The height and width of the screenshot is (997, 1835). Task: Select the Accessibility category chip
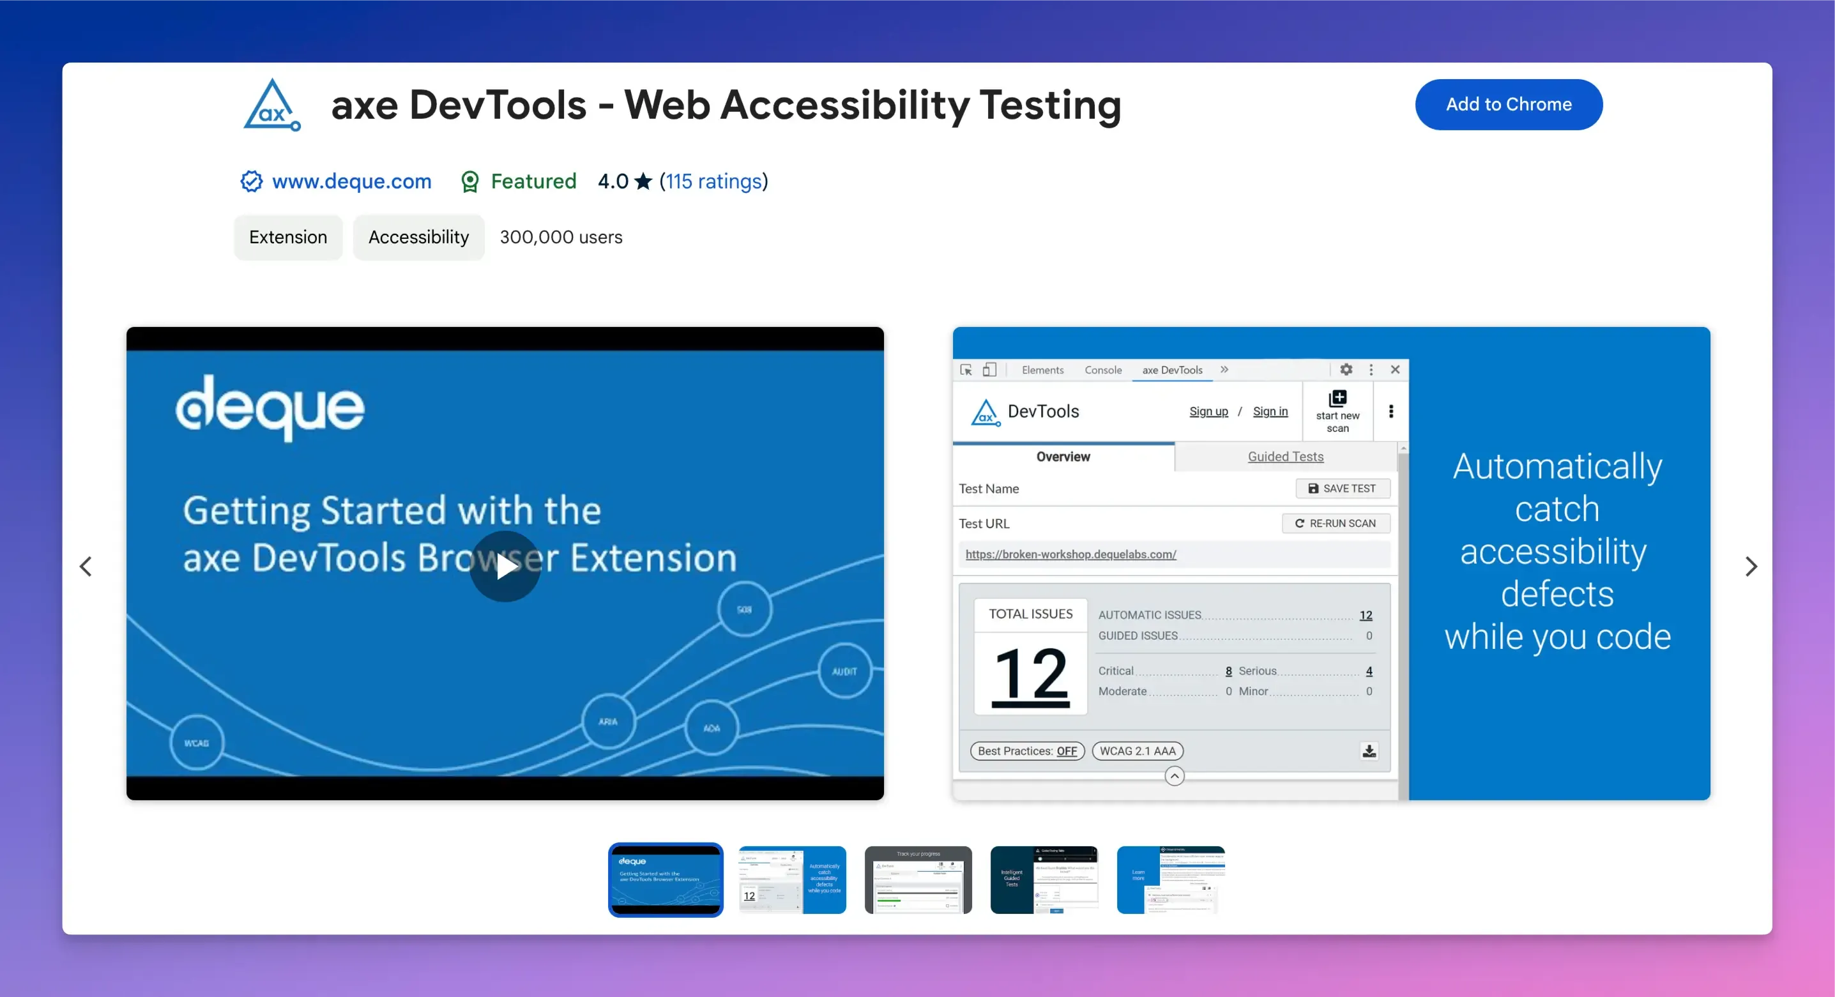[x=418, y=237]
